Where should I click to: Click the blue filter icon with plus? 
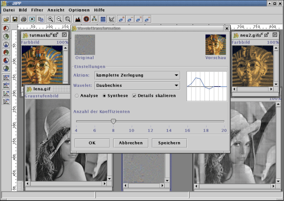pos(121,19)
